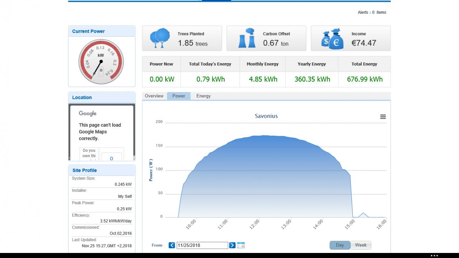Image resolution: width=459 pixels, height=258 pixels.
Task: Click the 3.52 kWh/kW/day efficiency value
Action: 116,221
